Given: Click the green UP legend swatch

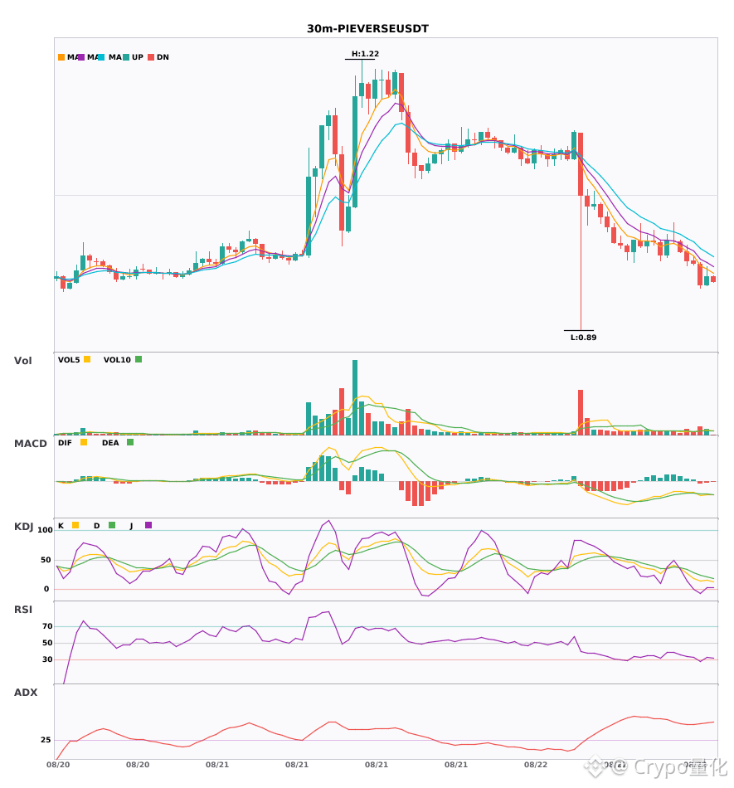Looking at the screenshot, I should 126,57.
